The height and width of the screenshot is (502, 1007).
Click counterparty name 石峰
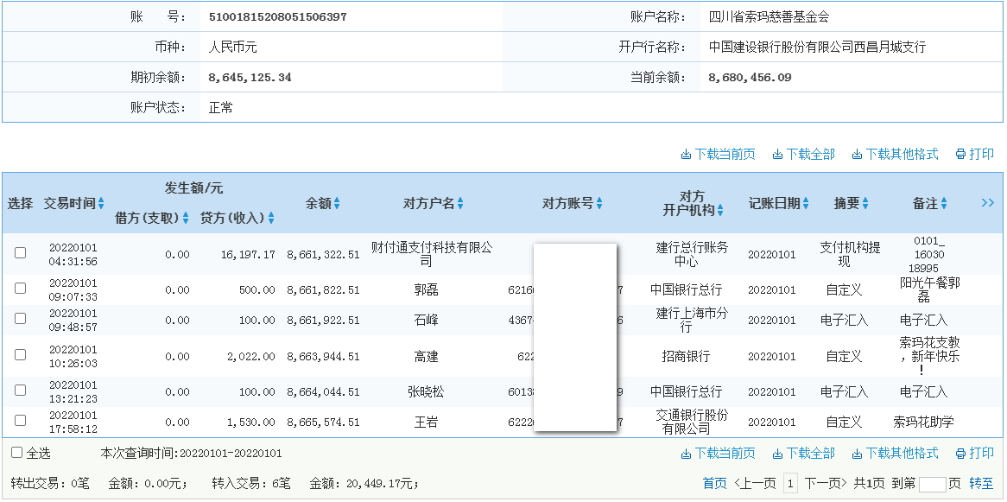point(427,320)
